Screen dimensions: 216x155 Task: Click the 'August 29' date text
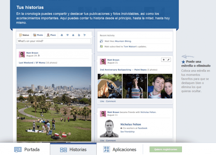click(x=32, y=56)
